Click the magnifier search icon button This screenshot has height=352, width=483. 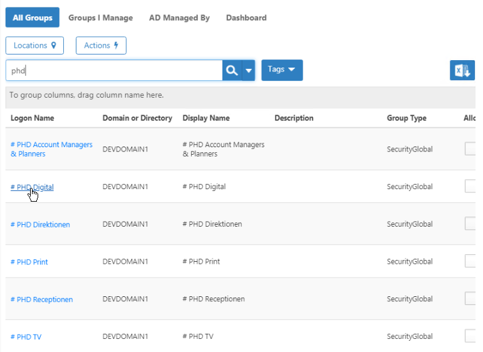pos(232,71)
